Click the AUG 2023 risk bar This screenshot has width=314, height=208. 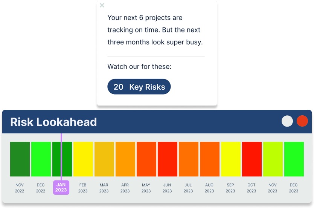[210, 159]
